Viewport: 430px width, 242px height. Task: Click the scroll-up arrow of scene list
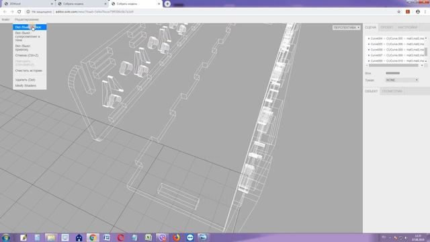(426, 38)
